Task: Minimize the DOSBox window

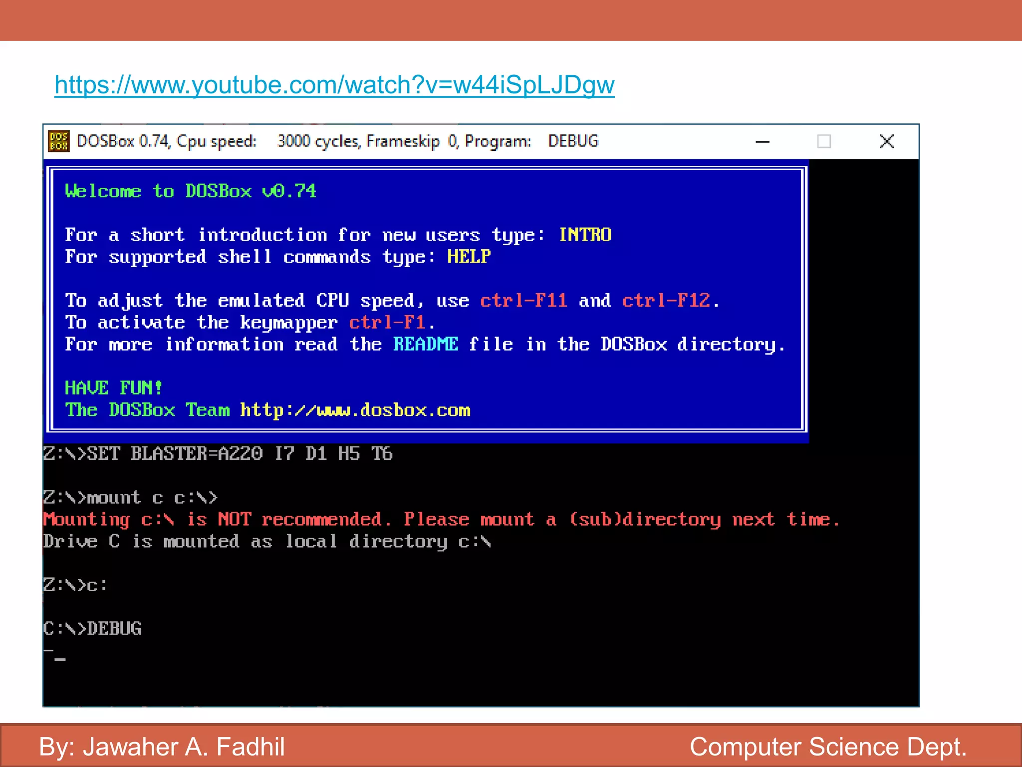Action: 763,142
